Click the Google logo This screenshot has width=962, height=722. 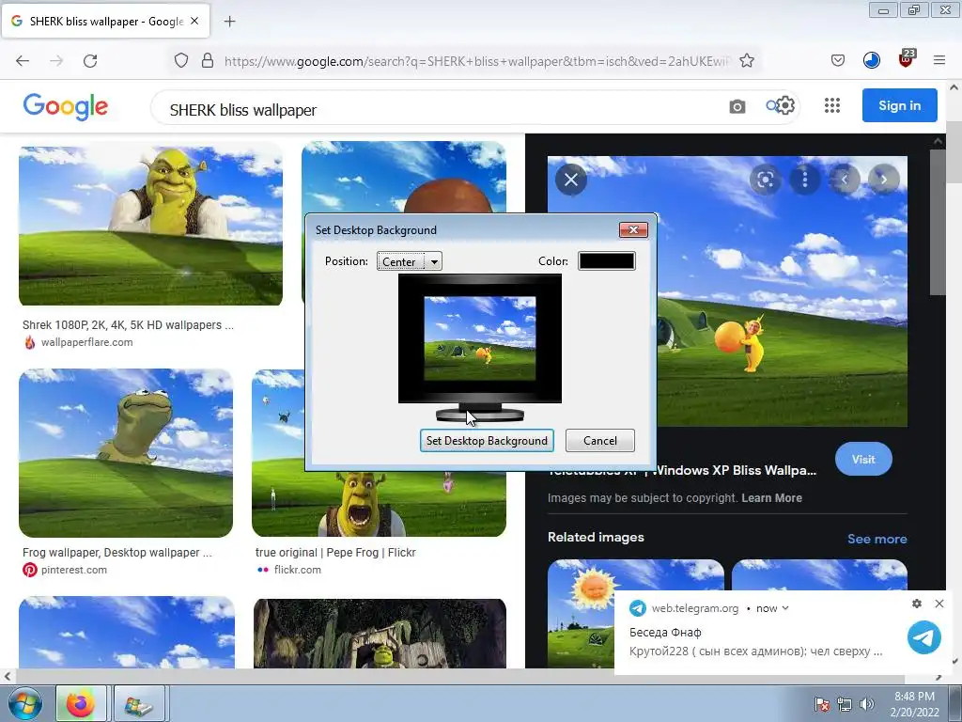point(66,107)
